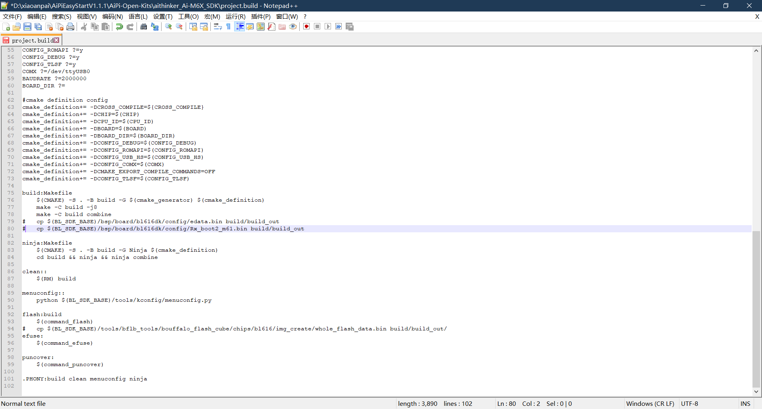
Task: Open the 编码(N) menu
Action: 113,16
